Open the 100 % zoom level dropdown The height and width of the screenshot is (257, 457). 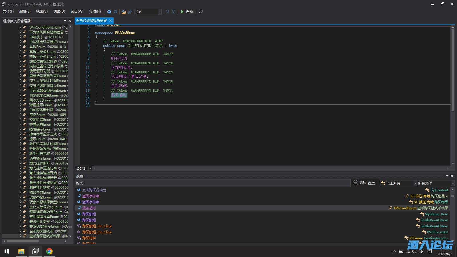[x=90, y=168]
